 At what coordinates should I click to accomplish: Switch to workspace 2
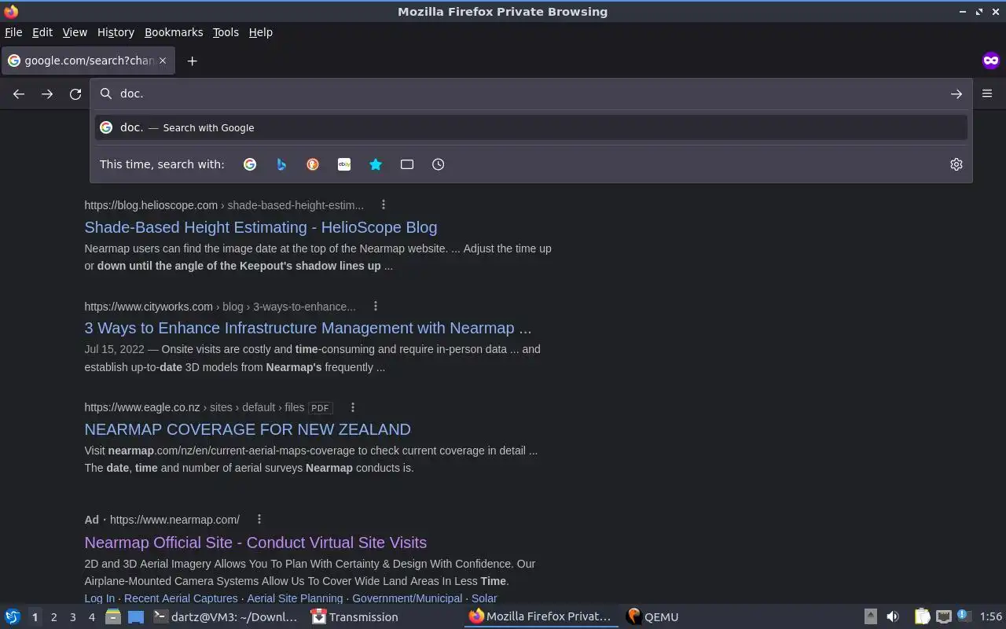(53, 617)
